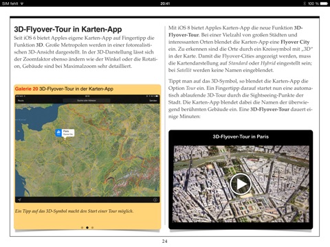Tap the '100 %' battery percentage
Image resolution: width=330 pixels, height=247 pixels.
(x=313, y=3)
